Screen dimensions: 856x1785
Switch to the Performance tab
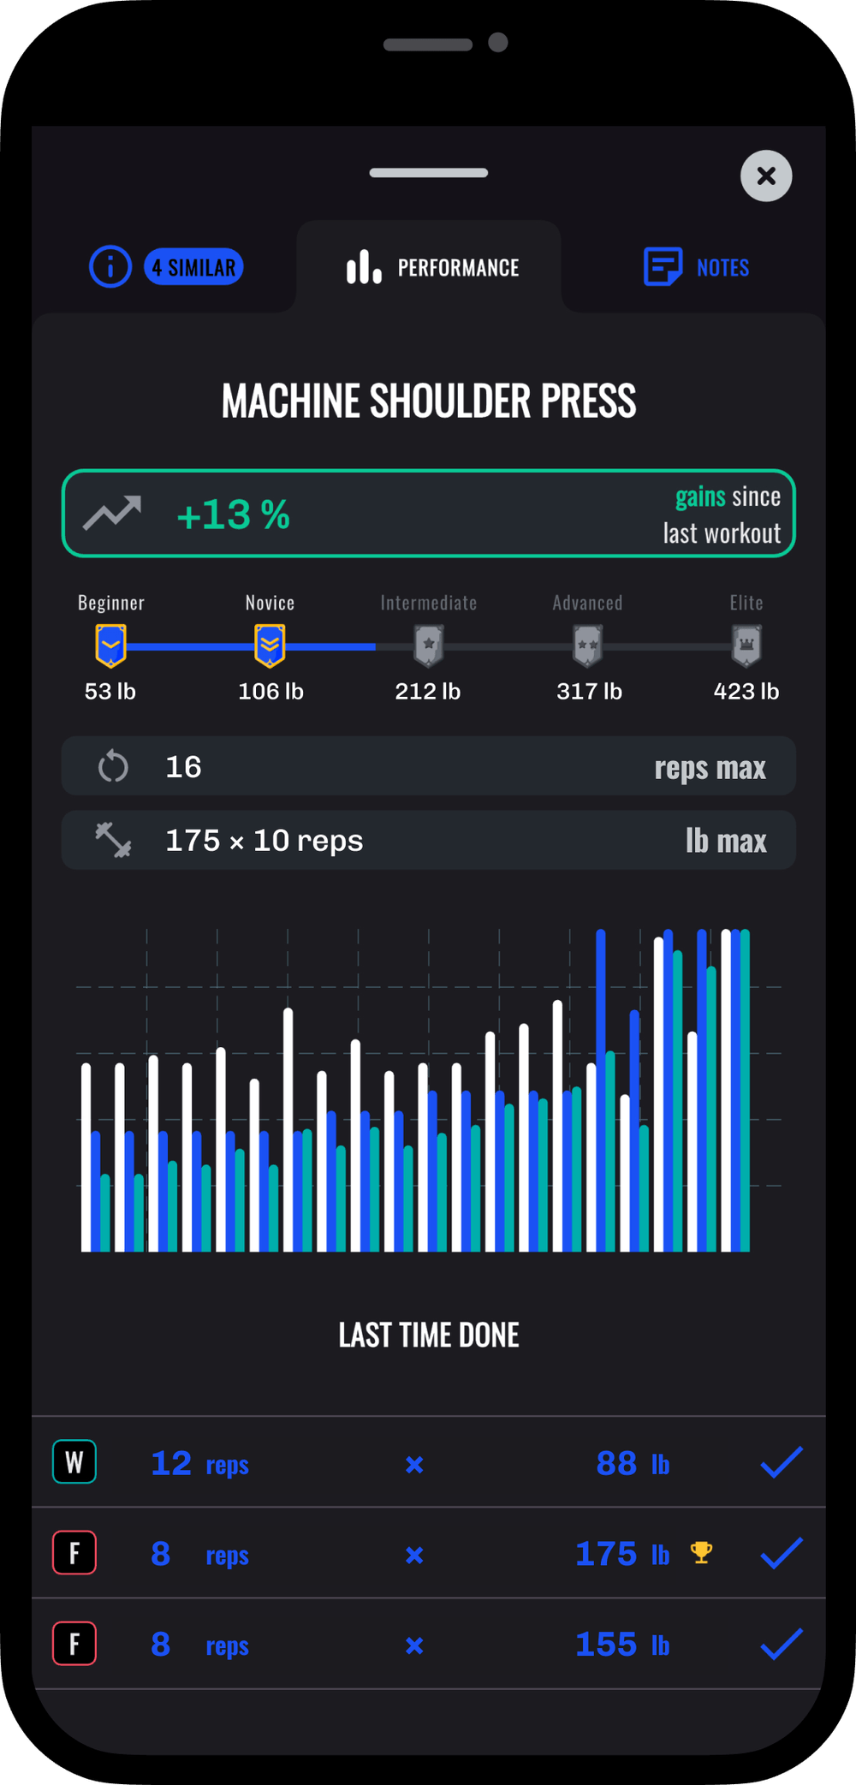coord(431,268)
